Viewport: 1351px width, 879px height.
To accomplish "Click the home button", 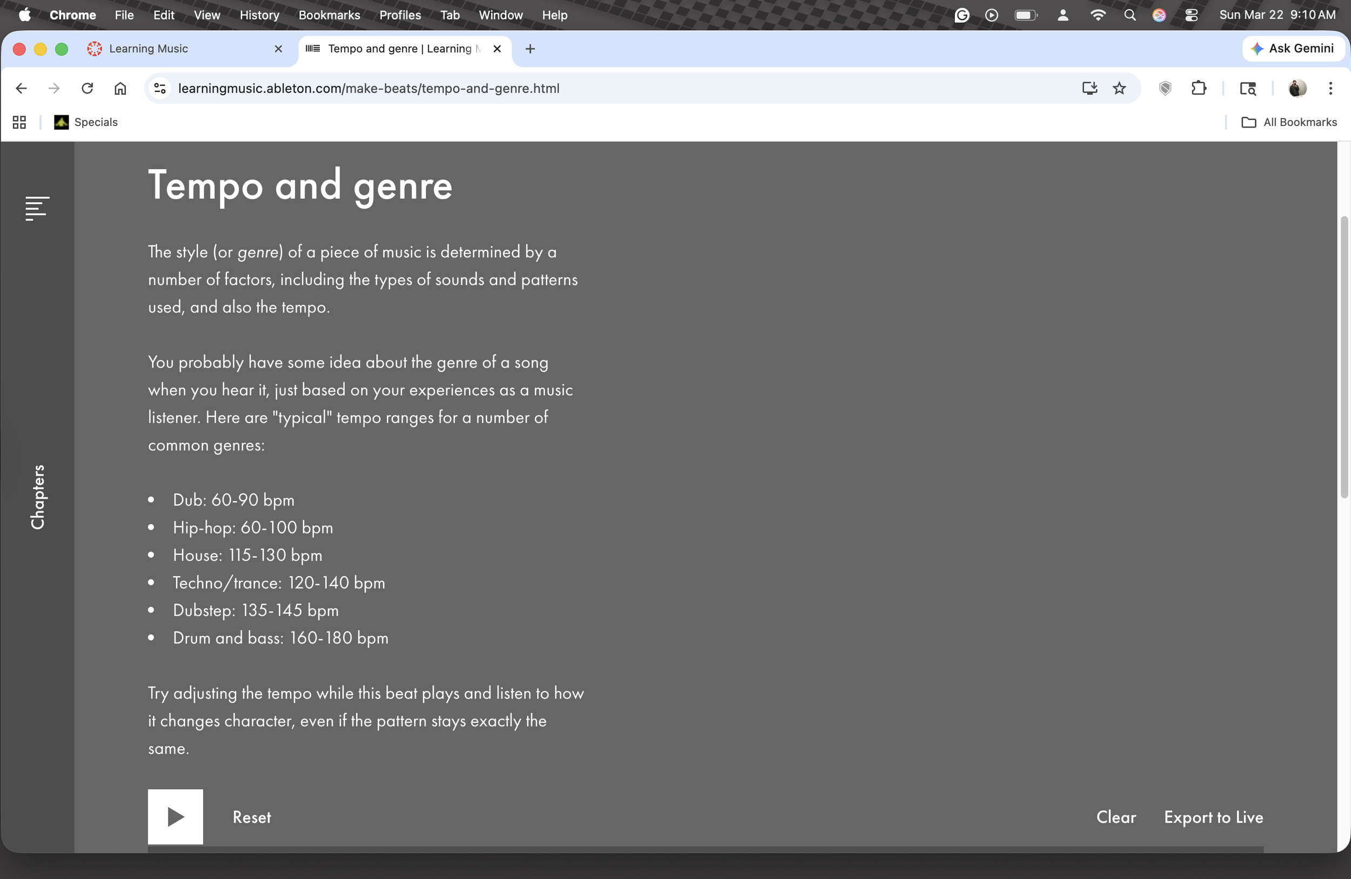I will [120, 89].
